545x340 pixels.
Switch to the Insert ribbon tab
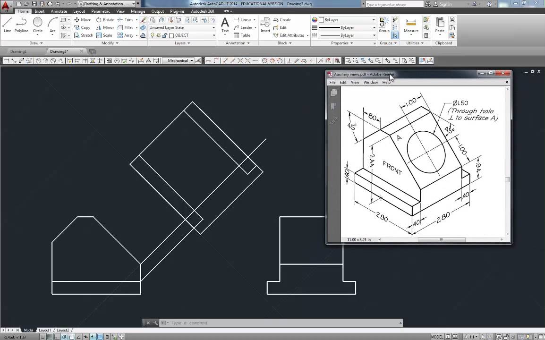click(x=39, y=11)
